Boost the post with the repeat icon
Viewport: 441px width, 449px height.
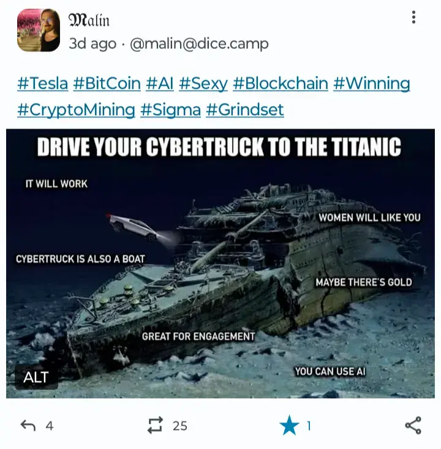click(x=155, y=425)
